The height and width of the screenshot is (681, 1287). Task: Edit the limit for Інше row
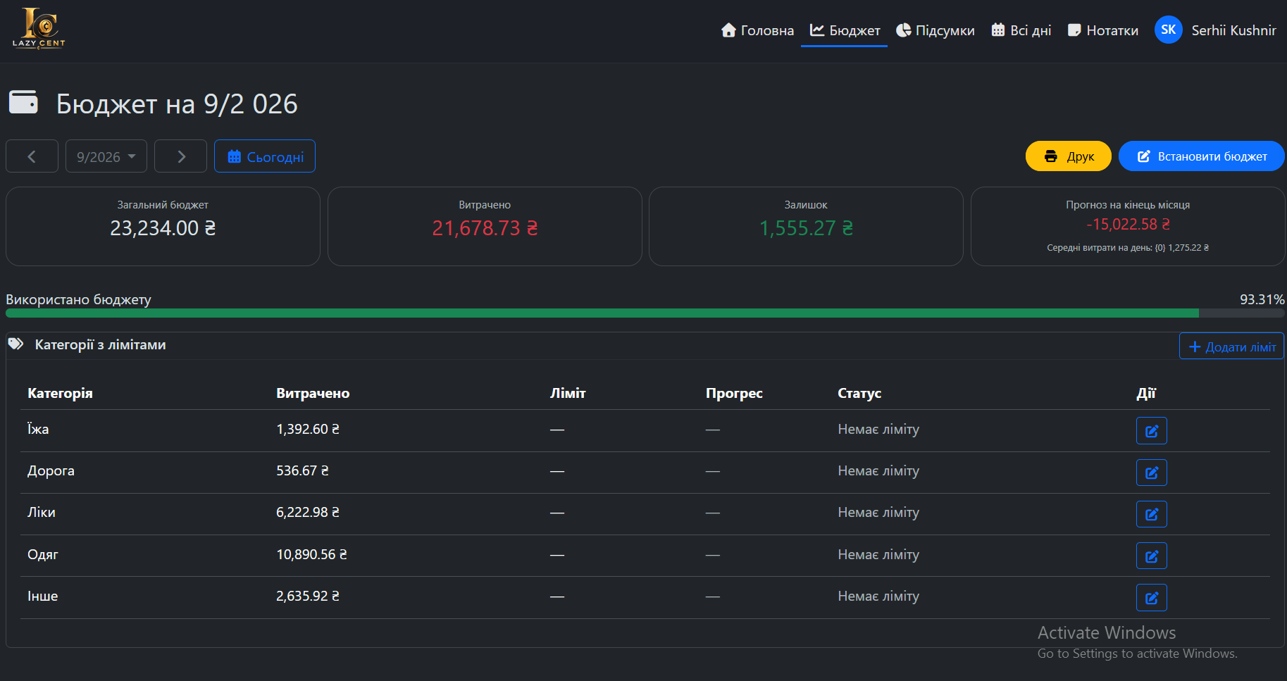[1151, 598]
